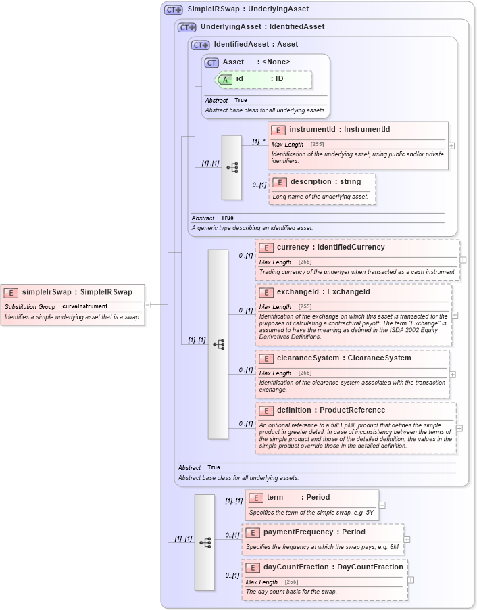Click 'The day count basis for the swap.' text
477x610 pixels.
pos(291,592)
